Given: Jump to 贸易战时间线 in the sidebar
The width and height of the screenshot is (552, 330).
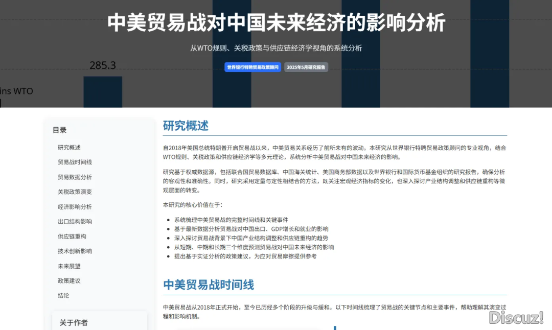Looking at the screenshot, I should 75,162.
